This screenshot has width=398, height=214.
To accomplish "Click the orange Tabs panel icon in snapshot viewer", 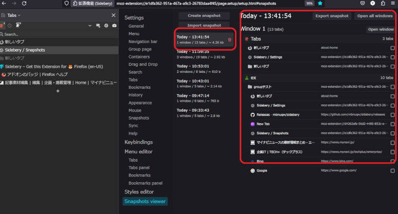I will click(x=246, y=39).
